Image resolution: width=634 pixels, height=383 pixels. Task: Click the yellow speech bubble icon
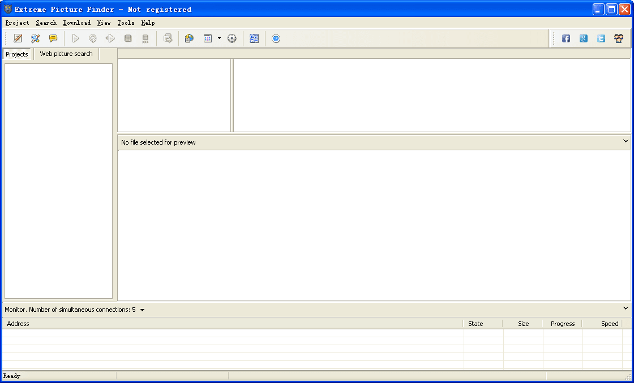(x=53, y=38)
